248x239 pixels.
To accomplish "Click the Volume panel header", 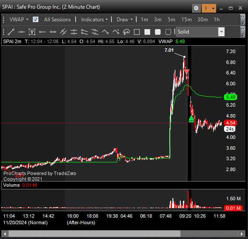I will (124, 185).
